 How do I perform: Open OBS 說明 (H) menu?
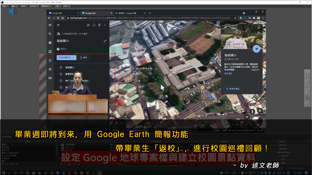[x=67, y=6]
